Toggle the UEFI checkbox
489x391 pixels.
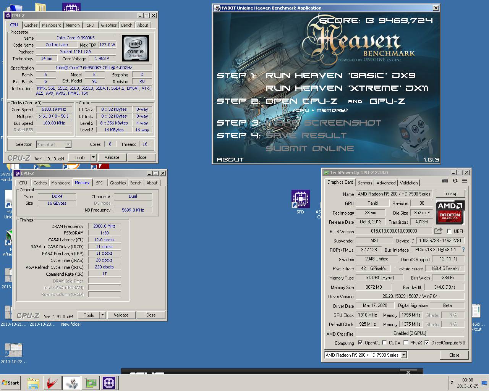point(449,231)
